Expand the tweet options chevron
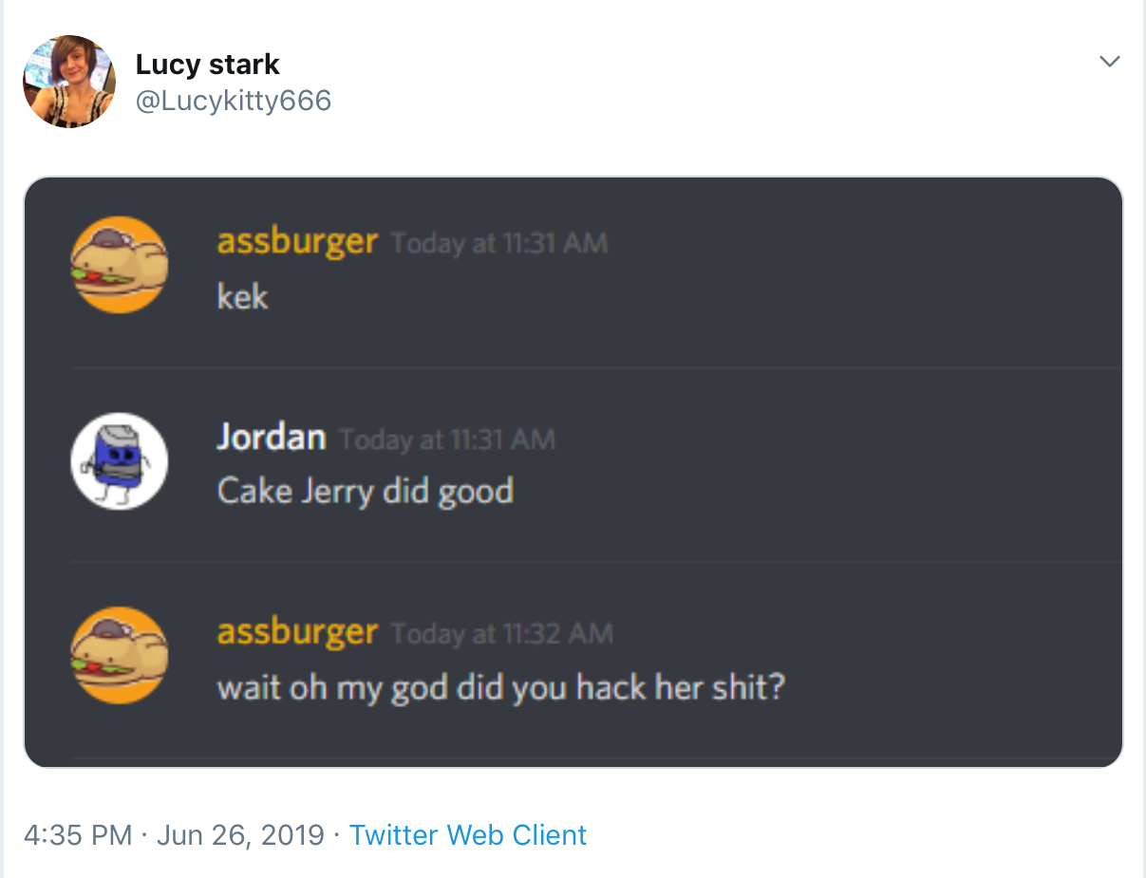The height and width of the screenshot is (878, 1146). click(x=1109, y=62)
